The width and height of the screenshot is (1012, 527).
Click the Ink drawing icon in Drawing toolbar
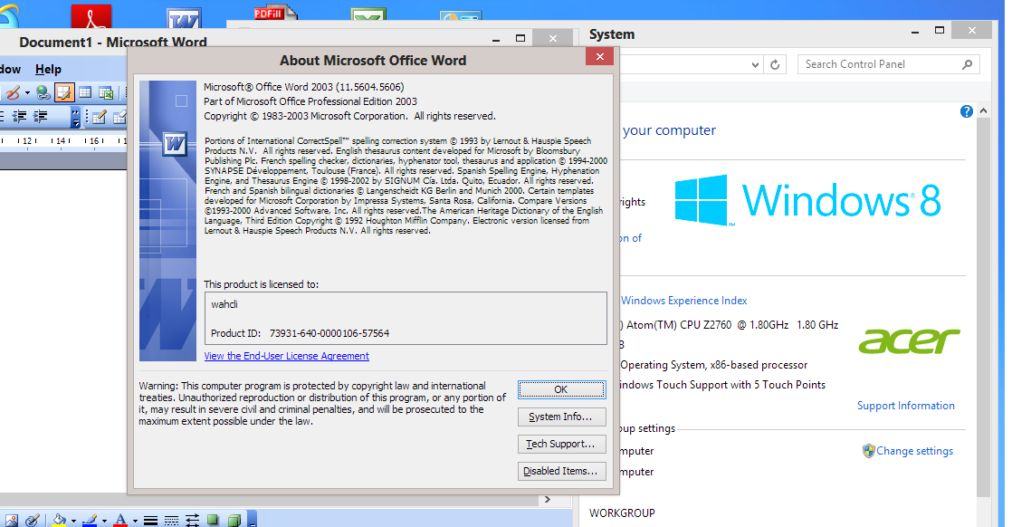coord(33,520)
